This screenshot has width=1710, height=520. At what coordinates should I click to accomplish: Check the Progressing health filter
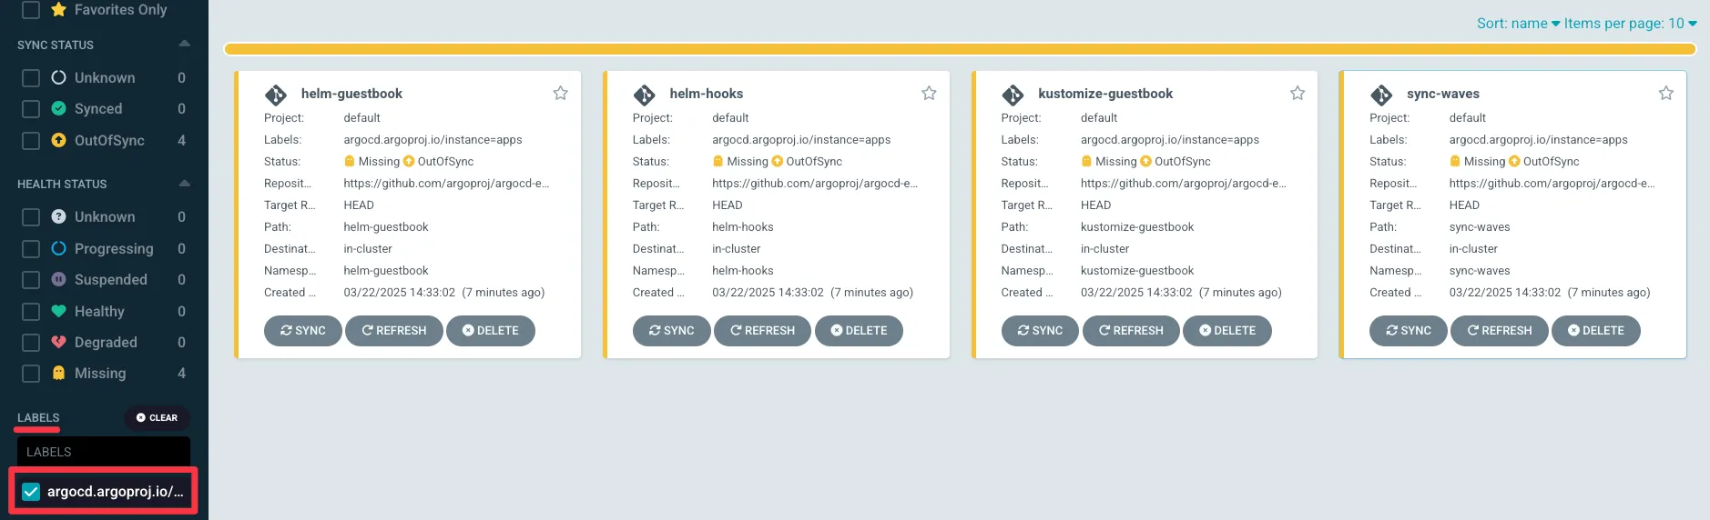point(31,249)
